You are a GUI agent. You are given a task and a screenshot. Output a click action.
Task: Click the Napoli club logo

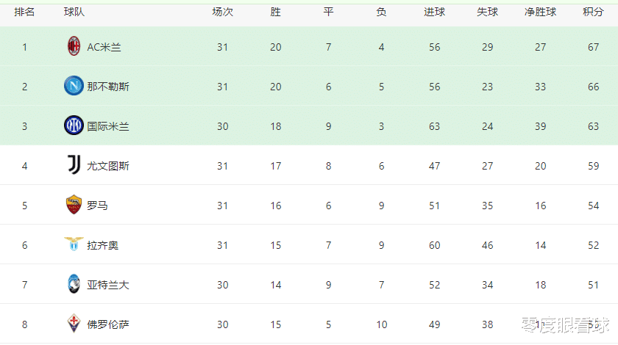point(74,86)
